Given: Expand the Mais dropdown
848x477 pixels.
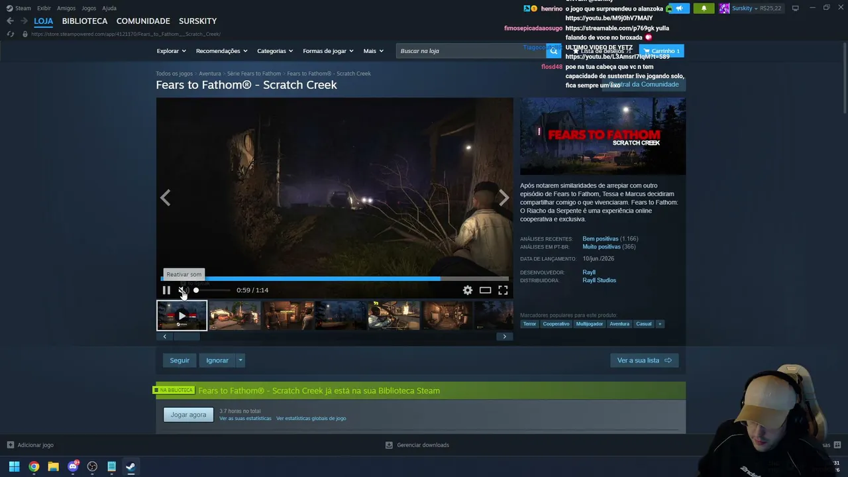Looking at the screenshot, I should tap(374, 51).
